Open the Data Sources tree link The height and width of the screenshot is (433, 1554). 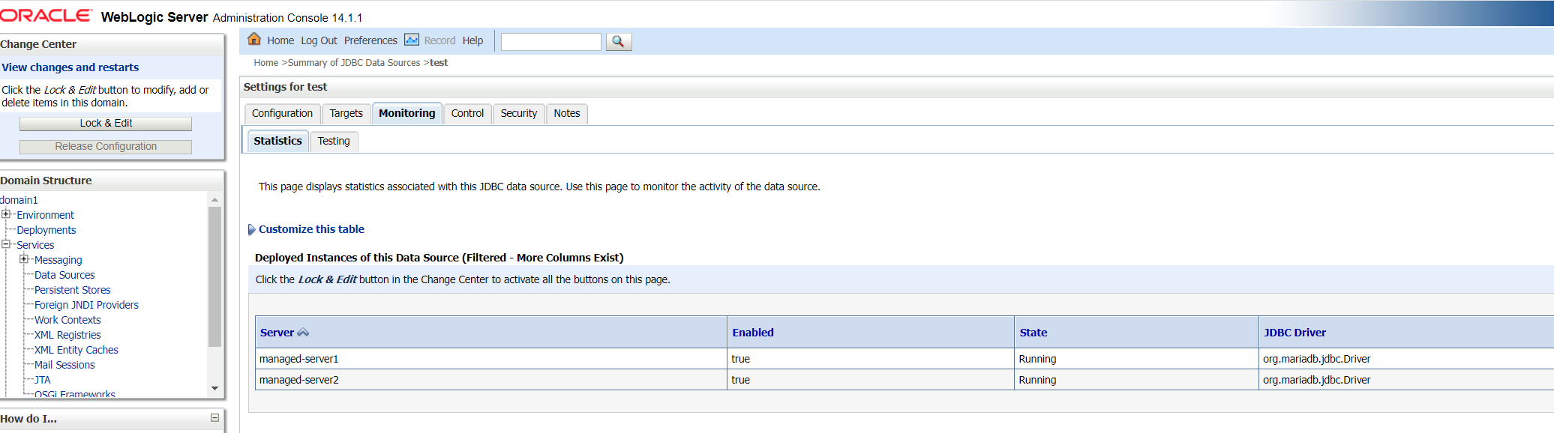[64, 275]
